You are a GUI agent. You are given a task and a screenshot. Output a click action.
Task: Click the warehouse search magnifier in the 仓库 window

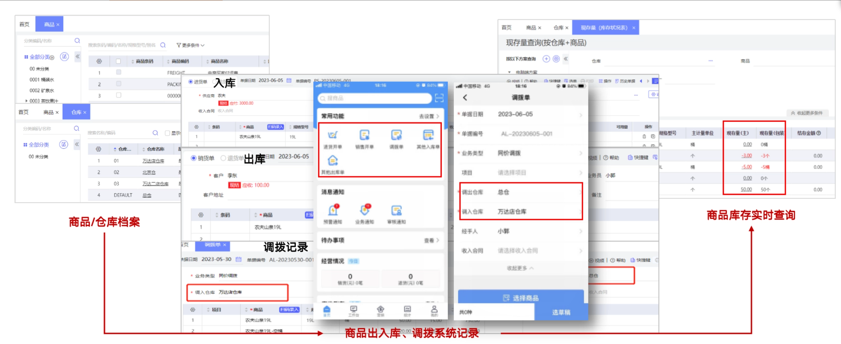pos(155,133)
